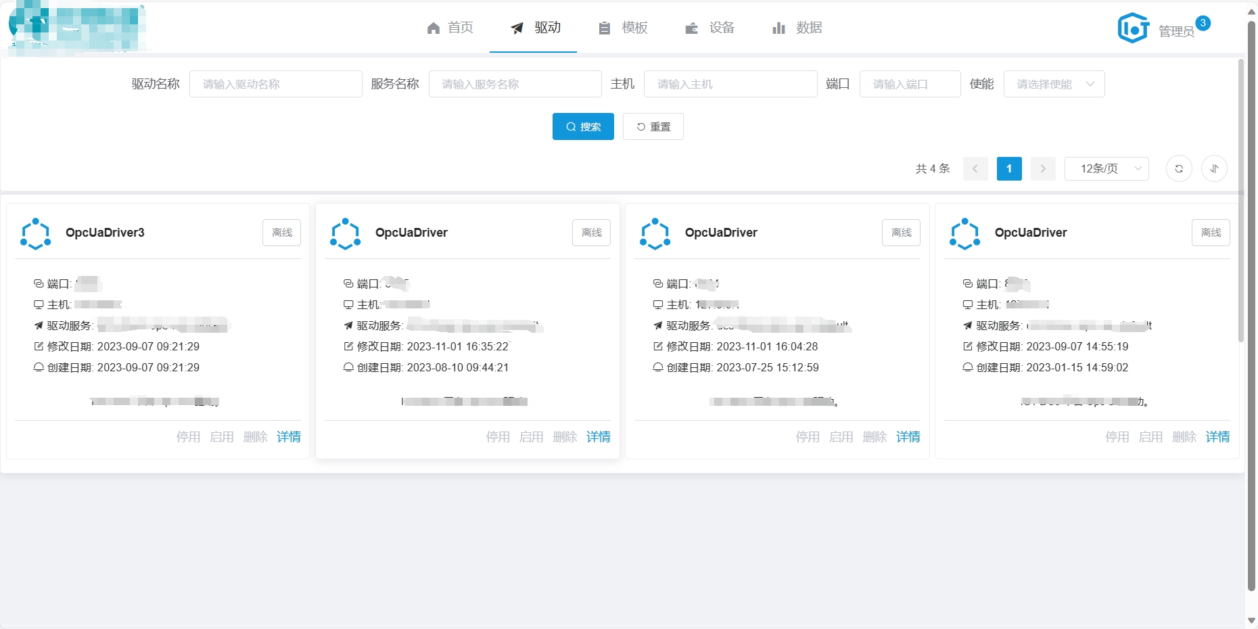Go to the 设备 tab
The image size is (1258, 629).
[710, 28]
